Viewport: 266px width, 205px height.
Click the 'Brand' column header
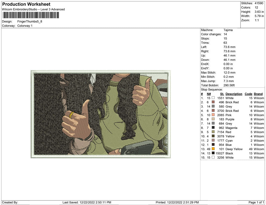pyautogui.click(x=258, y=94)
